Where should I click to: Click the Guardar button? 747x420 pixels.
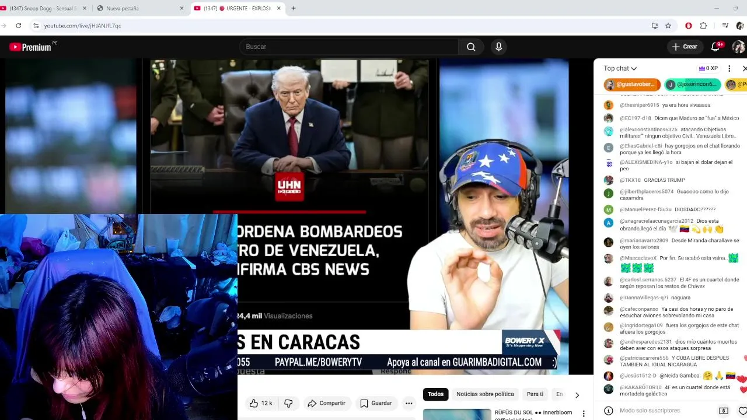pyautogui.click(x=376, y=403)
